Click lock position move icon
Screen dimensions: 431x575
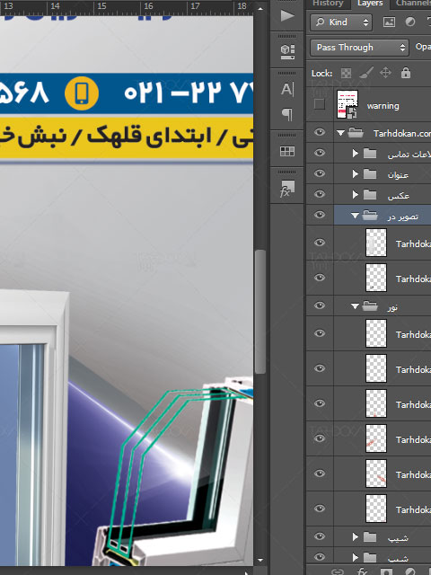(385, 73)
